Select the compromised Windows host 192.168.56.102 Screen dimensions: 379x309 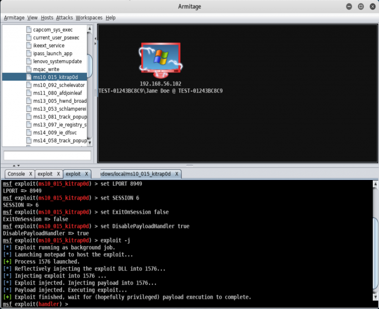coord(161,60)
